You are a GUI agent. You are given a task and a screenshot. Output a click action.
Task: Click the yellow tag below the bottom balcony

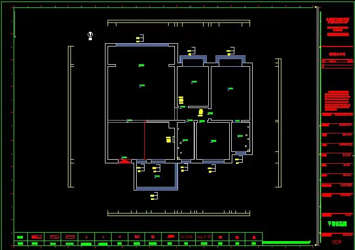coord(153,196)
